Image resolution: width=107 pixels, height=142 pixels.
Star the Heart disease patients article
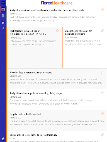click(x=102, y=93)
